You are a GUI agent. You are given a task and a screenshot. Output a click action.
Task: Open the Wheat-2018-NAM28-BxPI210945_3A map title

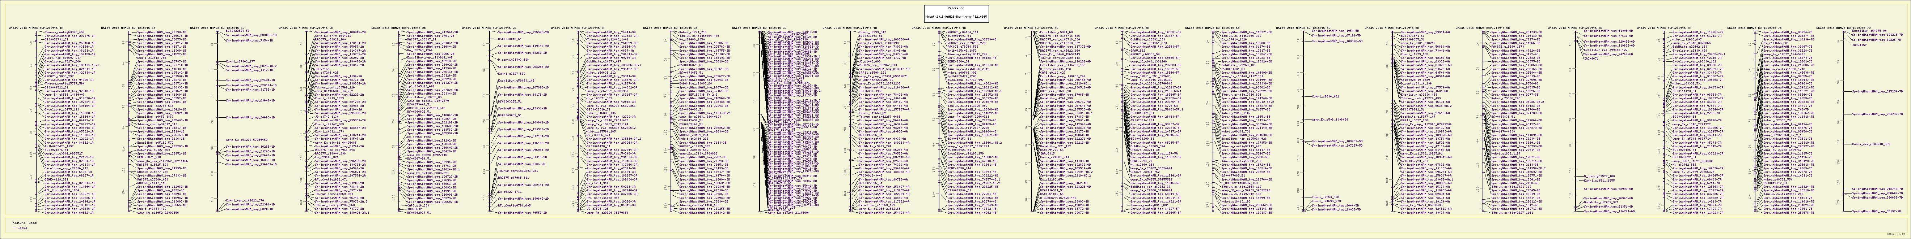pos(579,27)
